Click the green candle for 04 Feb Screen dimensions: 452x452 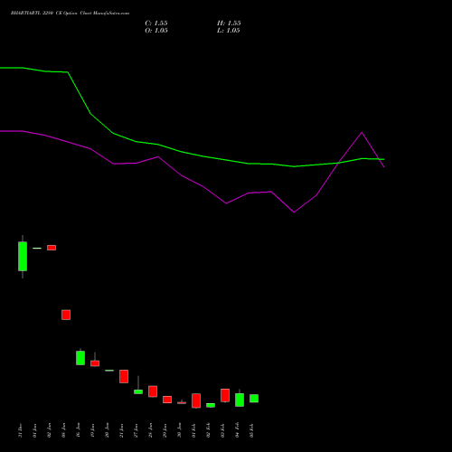click(x=240, y=400)
